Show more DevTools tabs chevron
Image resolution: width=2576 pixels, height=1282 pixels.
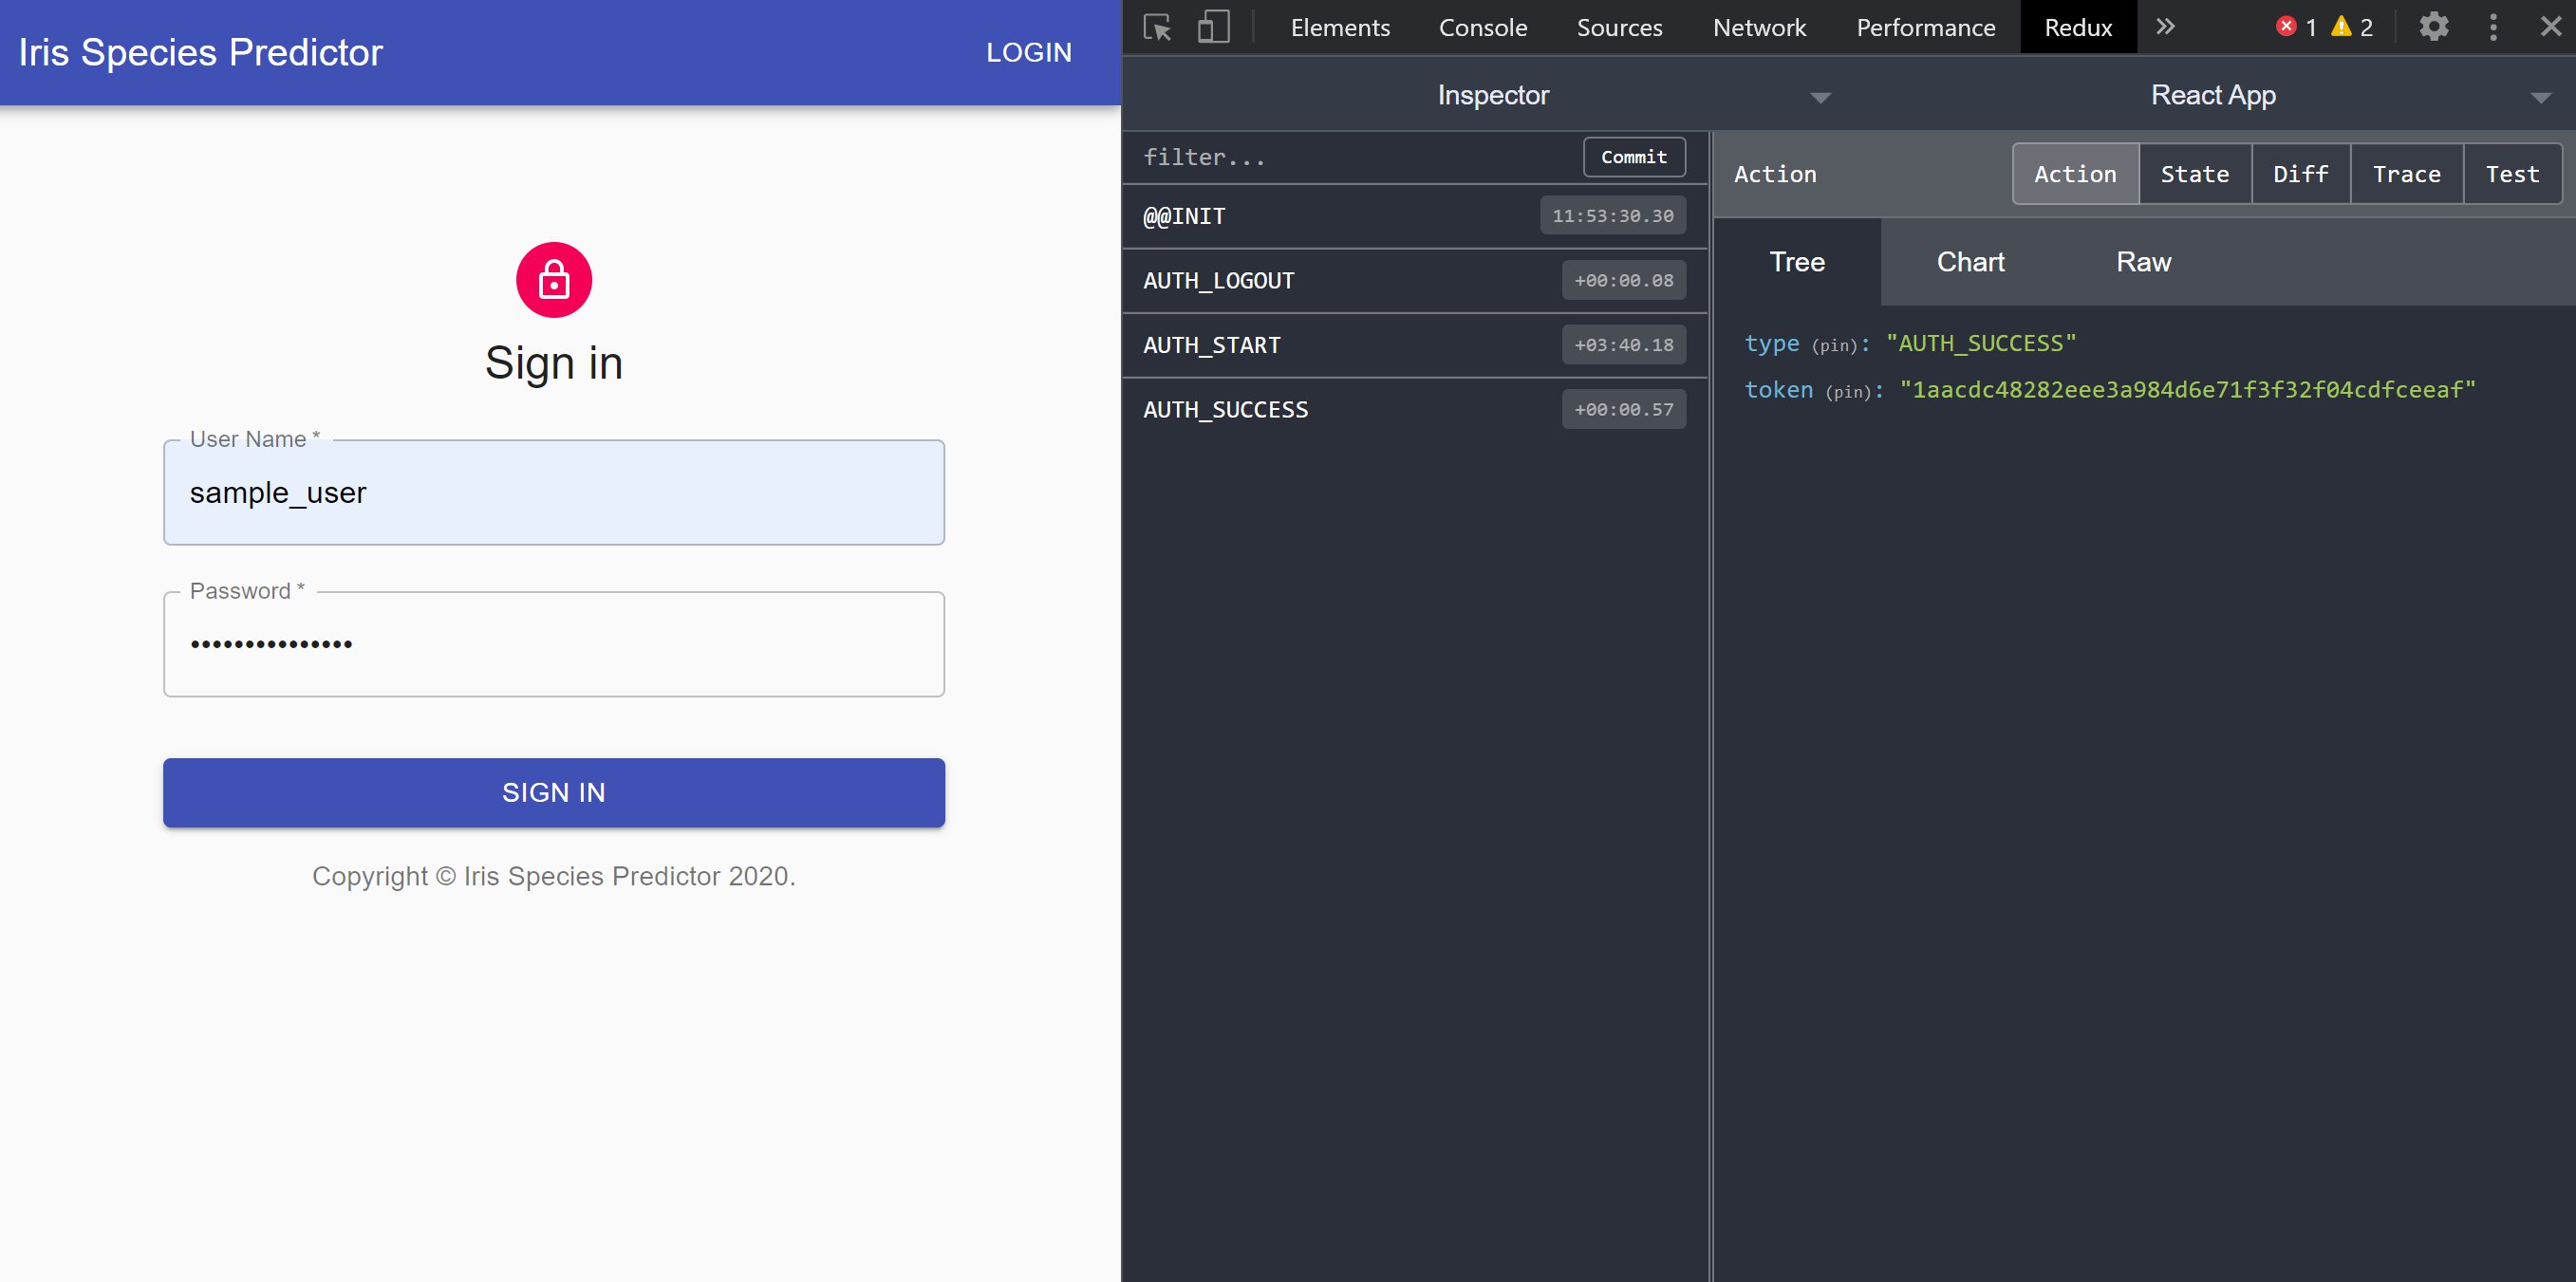click(x=2165, y=27)
